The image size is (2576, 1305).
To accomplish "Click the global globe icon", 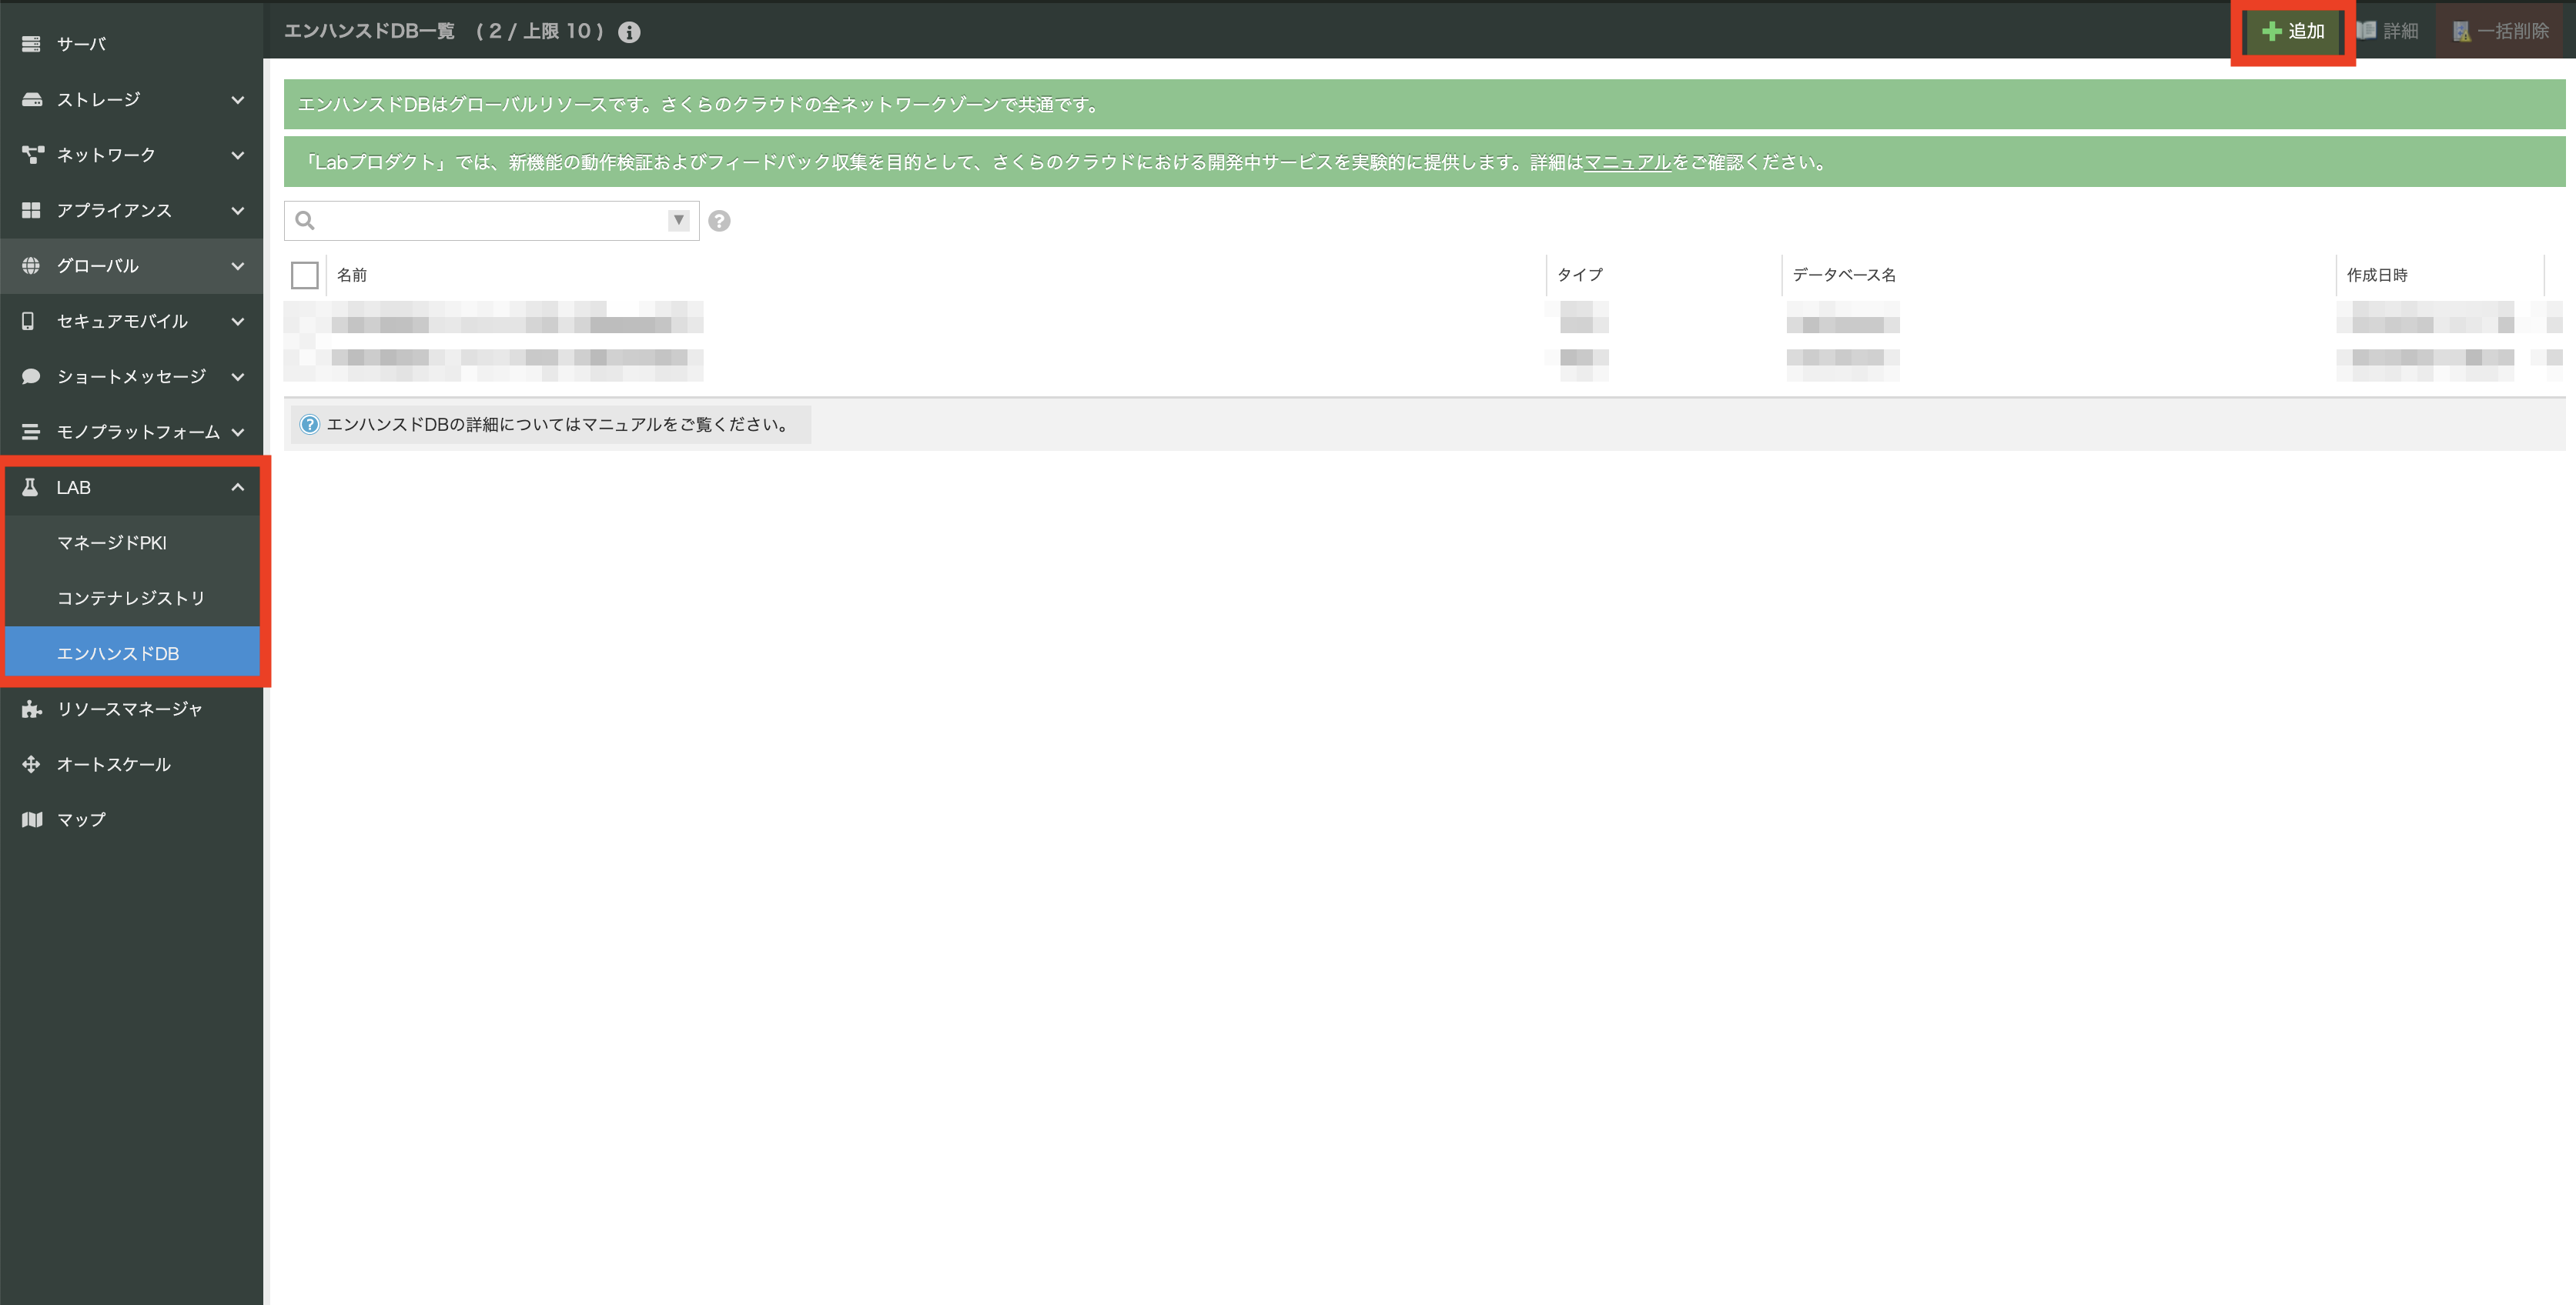I will 31,265.
